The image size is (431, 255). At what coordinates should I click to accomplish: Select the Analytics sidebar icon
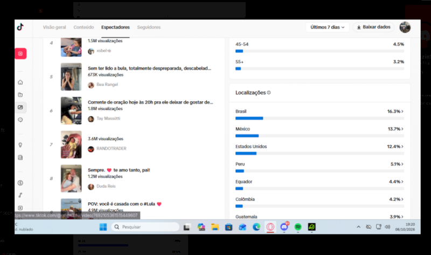20,107
